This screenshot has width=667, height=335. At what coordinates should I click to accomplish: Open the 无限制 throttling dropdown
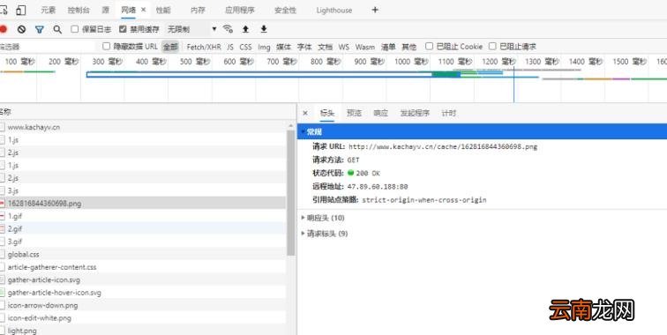pyautogui.click(x=191, y=29)
